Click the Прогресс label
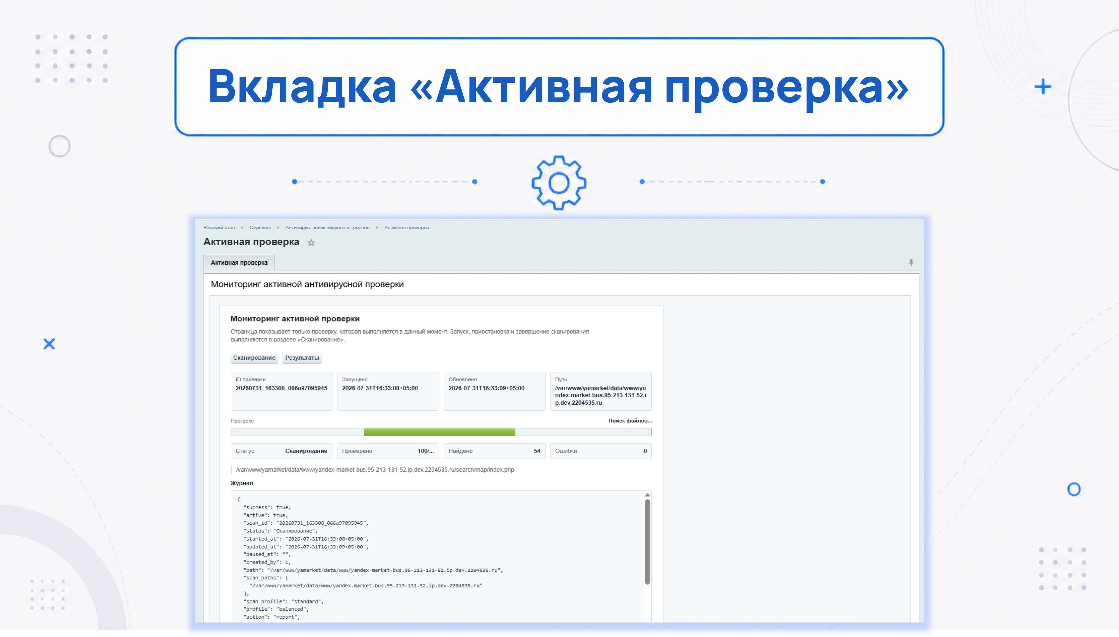 242,421
